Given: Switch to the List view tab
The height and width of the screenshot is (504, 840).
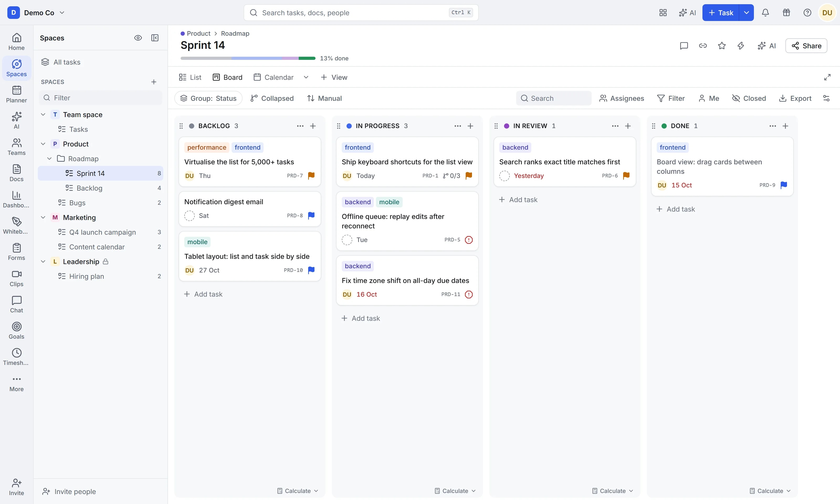Looking at the screenshot, I should coord(190,77).
